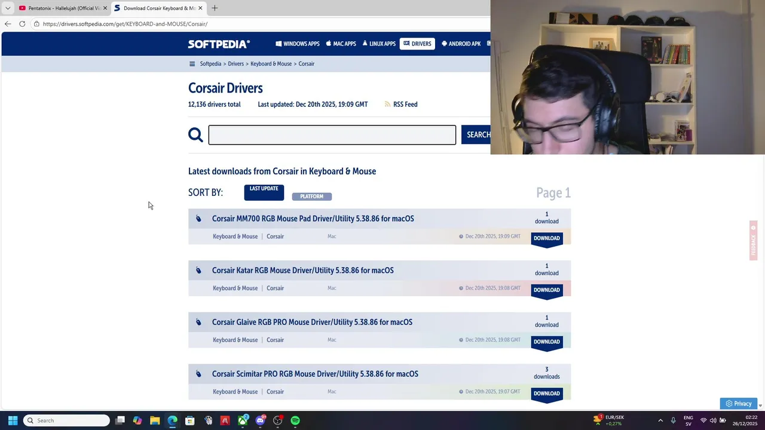Click the Feedback side tab
765x430 pixels.
(753, 241)
